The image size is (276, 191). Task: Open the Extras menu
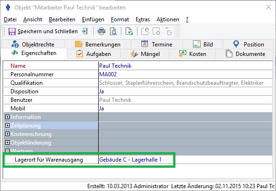(143, 19)
